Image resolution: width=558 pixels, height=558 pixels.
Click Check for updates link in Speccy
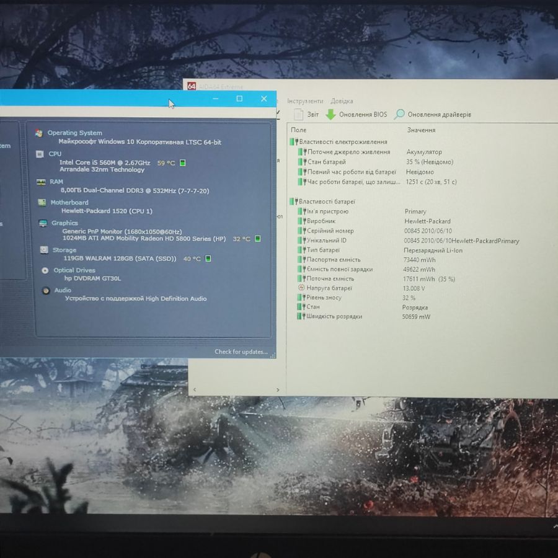[241, 352]
